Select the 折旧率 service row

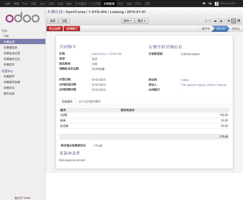[144, 126]
